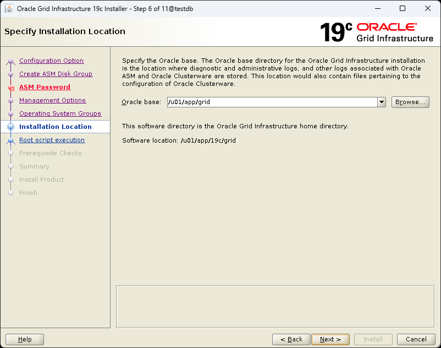Open the Create ASM Disk Group step

pyautogui.click(x=56, y=74)
